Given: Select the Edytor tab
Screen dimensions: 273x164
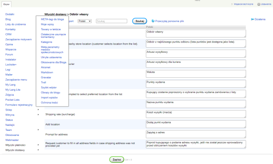Looking at the screenshot, I should pos(5,4).
